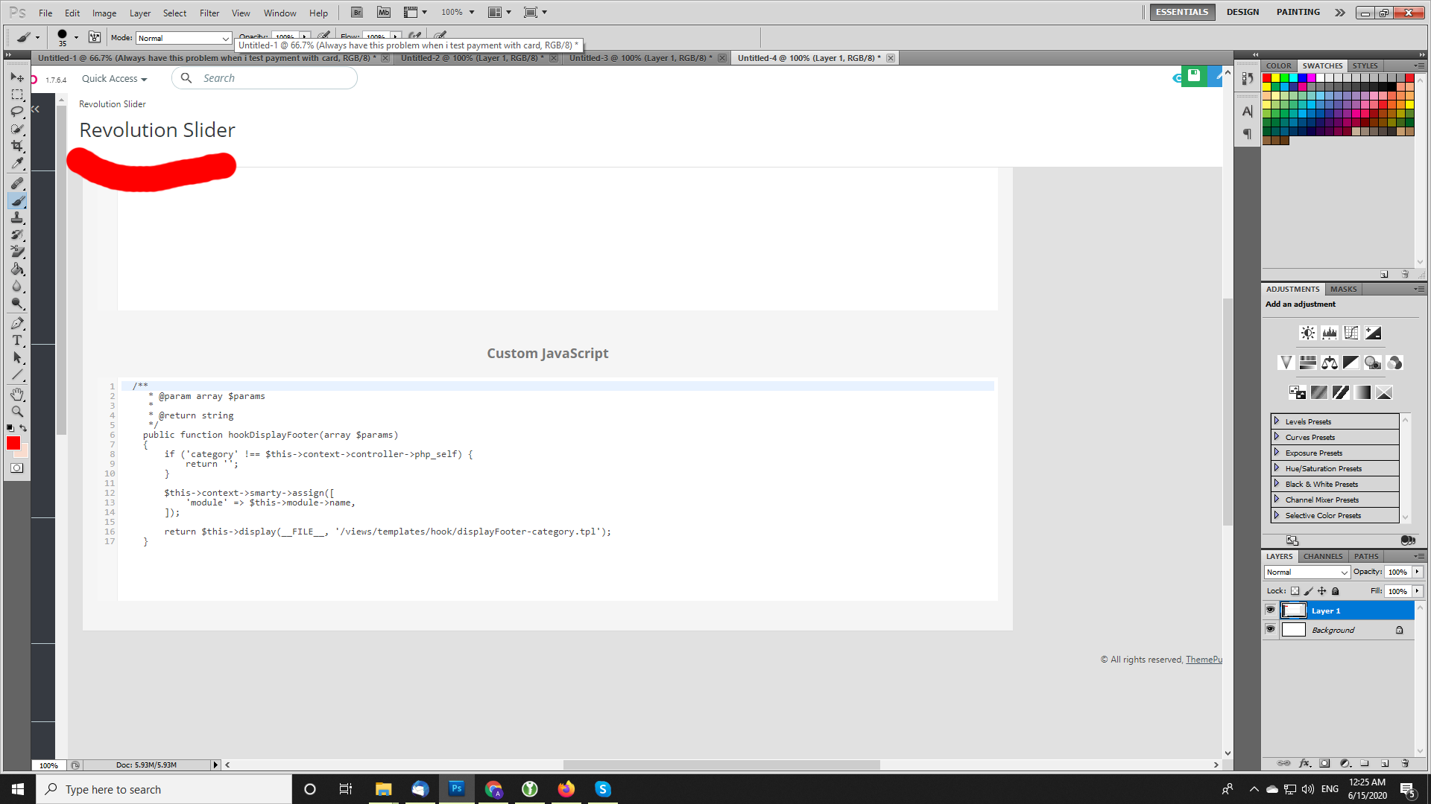Switch to the Channels tab

[1322, 556]
